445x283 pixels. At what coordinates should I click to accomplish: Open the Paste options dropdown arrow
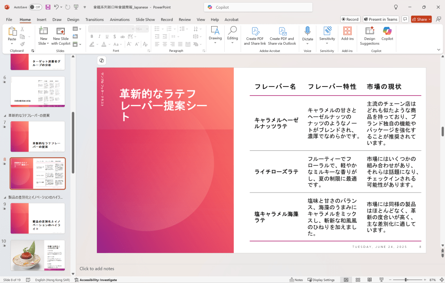click(x=12, y=44)
